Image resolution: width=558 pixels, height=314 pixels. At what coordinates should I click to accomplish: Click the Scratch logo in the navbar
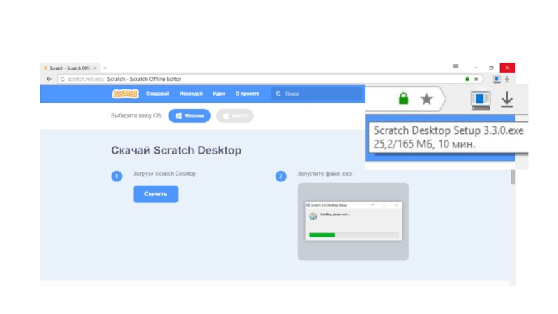tap(126, 94)
